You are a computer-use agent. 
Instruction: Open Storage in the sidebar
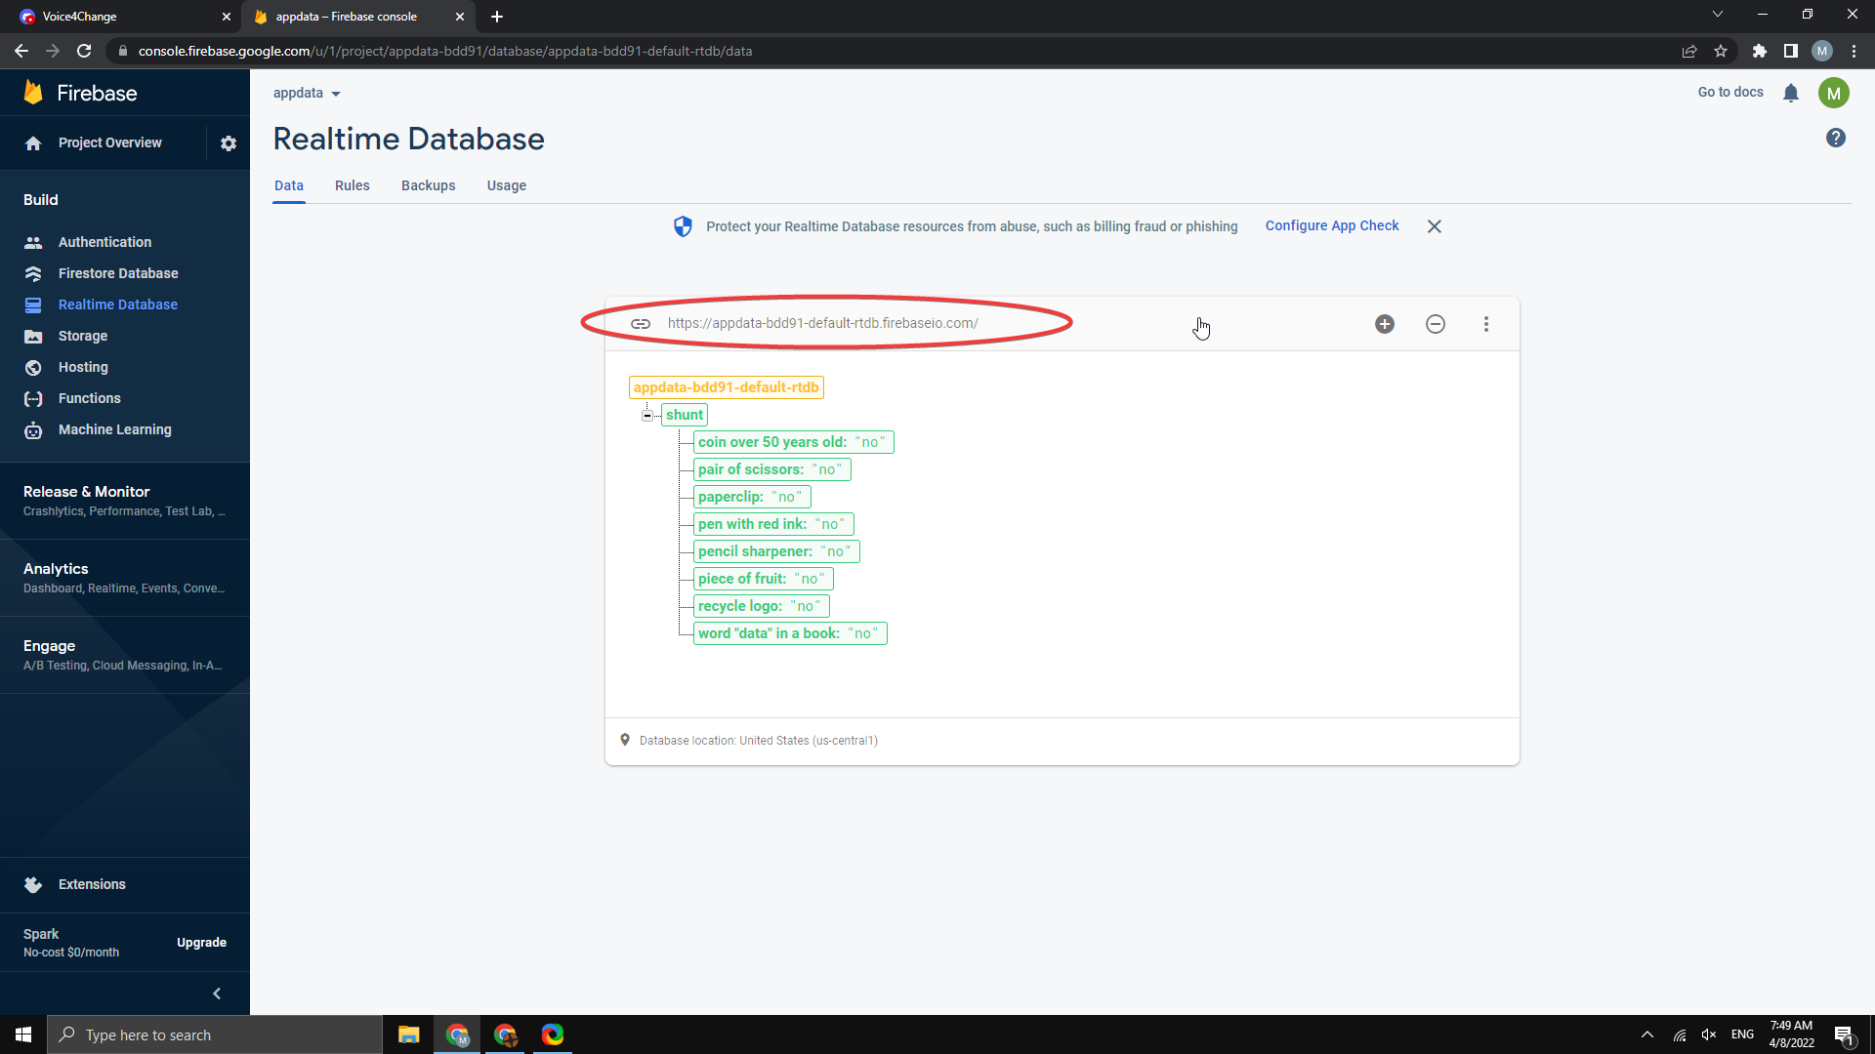[x=83, y=336]
